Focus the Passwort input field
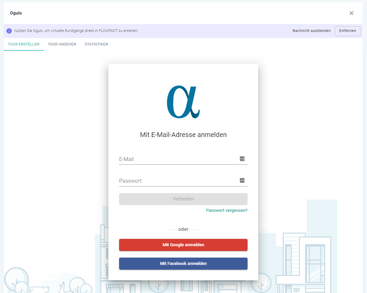 click(x=183, y=181)
